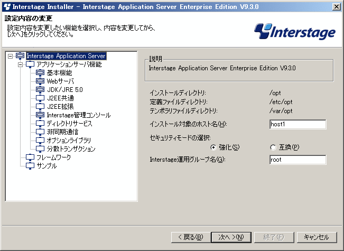Select the フレームワーク tree label
The image size is (344, 251).
[x=53, y=157]
